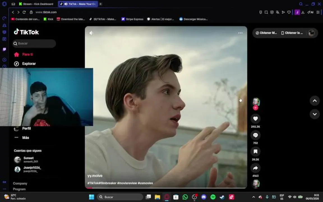Open the purple J profile button
The image size is (323, 202).
(297, 12)
